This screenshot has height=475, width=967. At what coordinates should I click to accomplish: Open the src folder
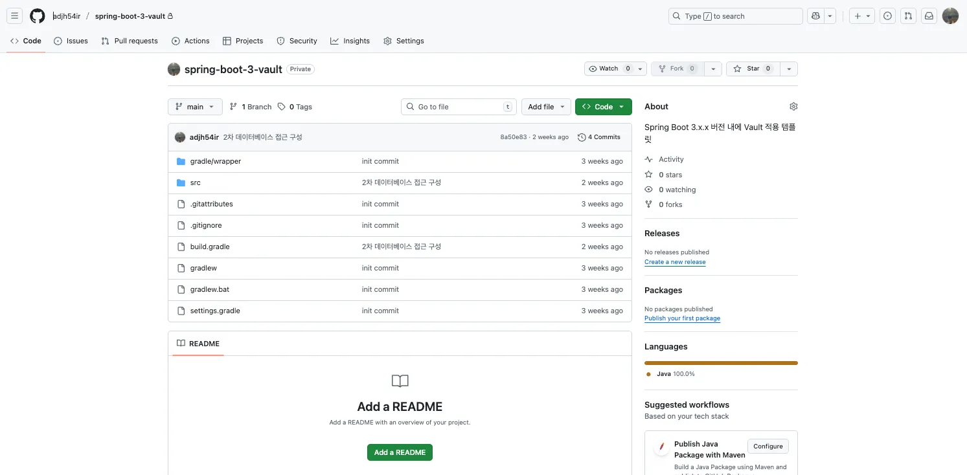[x=196, y=182]
